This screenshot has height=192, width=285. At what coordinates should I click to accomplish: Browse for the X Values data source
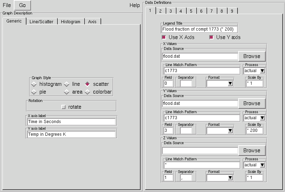pos(252,56)
